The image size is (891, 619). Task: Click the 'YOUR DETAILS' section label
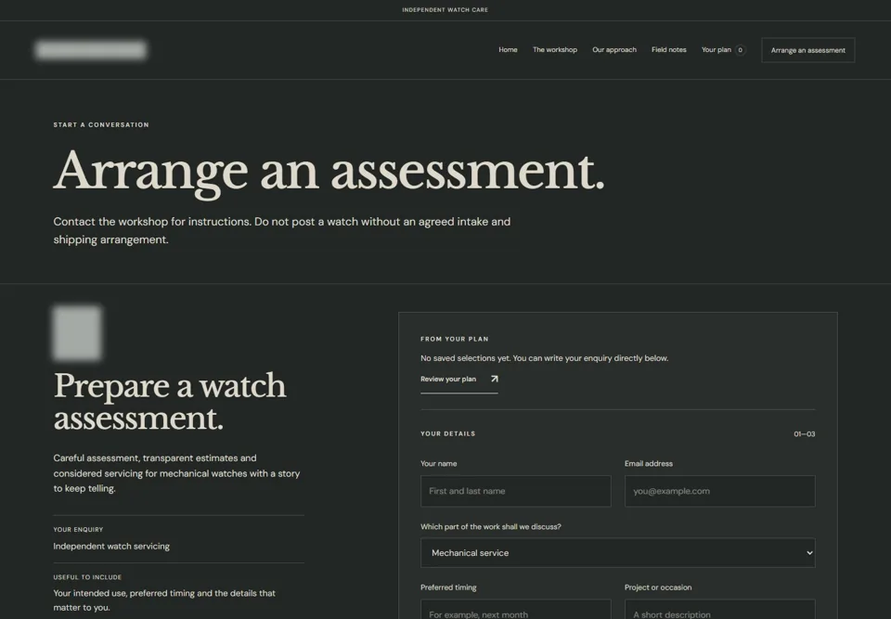pyautogui.click(x=447, y=433)
